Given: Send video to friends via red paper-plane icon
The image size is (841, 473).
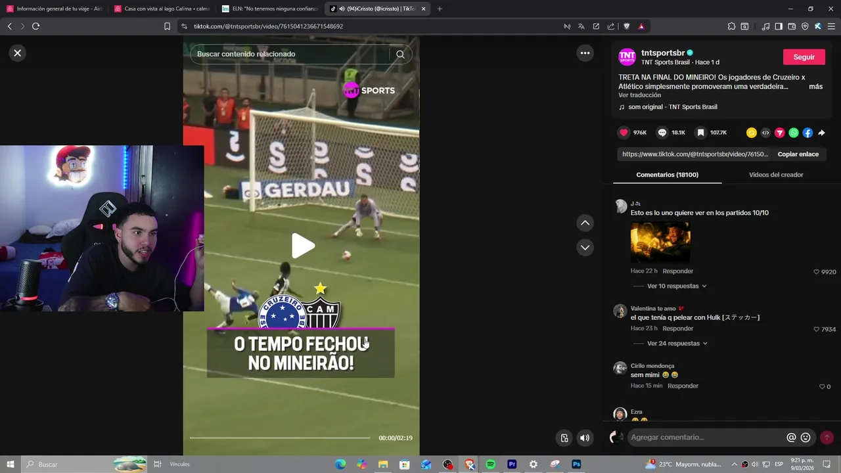Looking at the screenshot, I should point(779,133).
